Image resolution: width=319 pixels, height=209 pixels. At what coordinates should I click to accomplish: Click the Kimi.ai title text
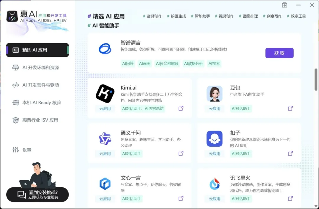[x=128, y=88]
